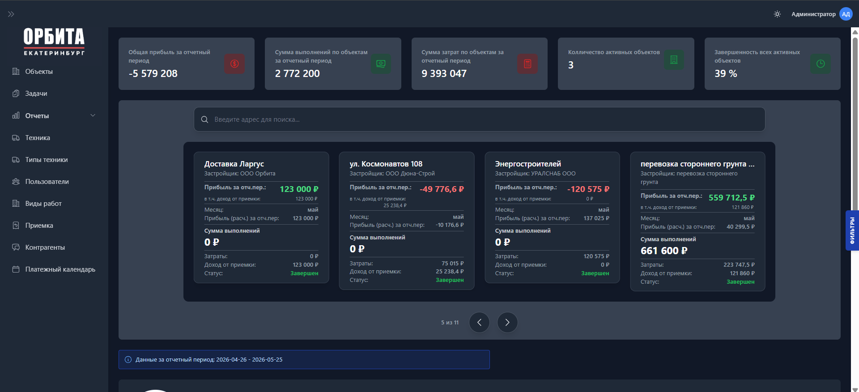The height and width of the screenshot is (392, 859).
Task: Go to previous objects page arrow
Action: pos(479,322)
